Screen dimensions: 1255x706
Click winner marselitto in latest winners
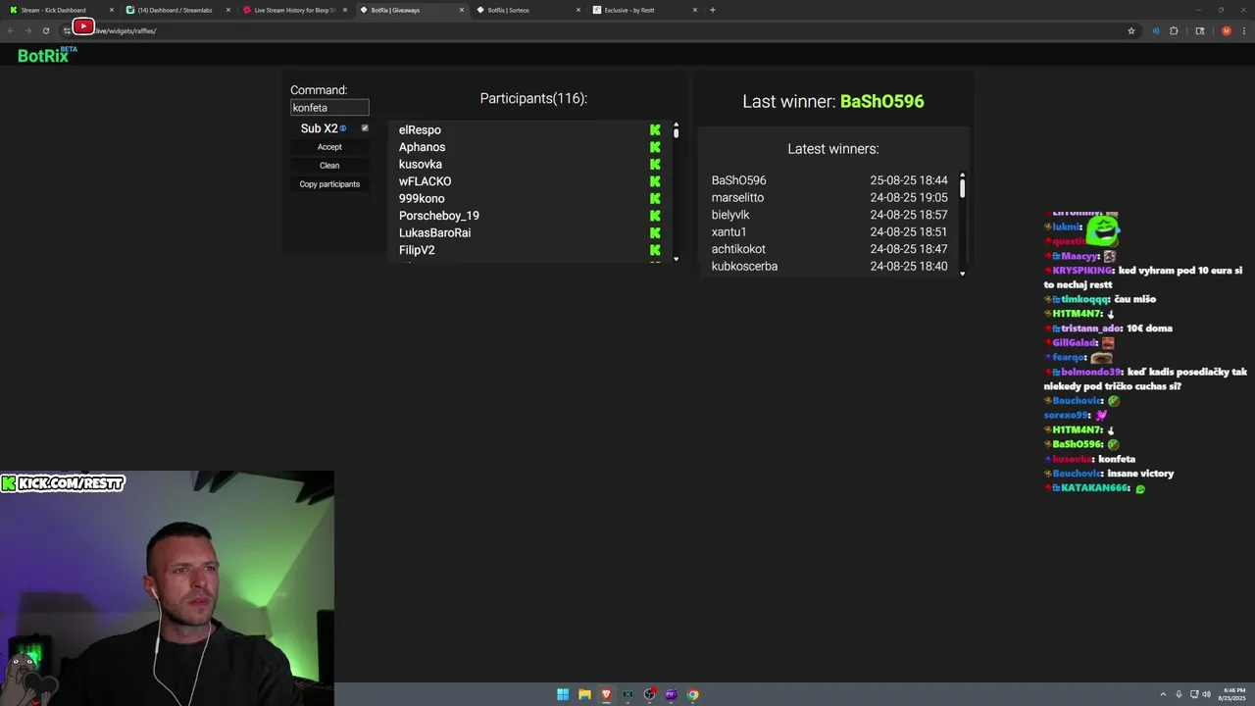(737, 197)
